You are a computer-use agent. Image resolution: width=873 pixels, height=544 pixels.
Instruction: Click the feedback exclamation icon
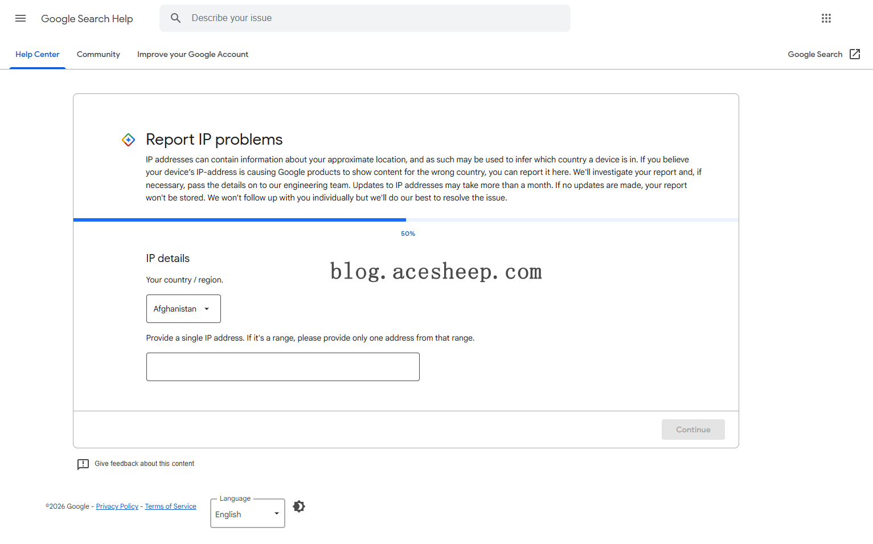tap(83, 464)
